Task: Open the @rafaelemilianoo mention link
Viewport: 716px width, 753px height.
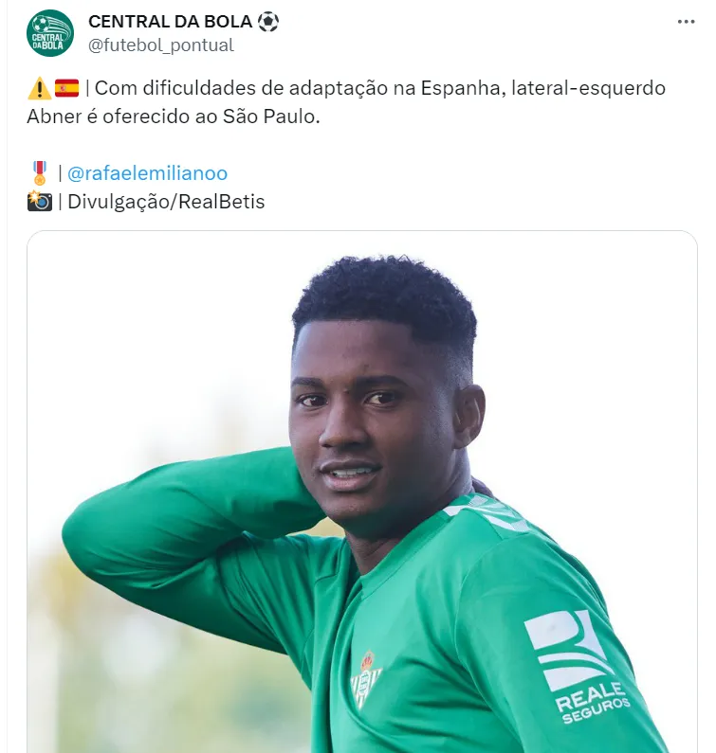Action: pos(147,173)
